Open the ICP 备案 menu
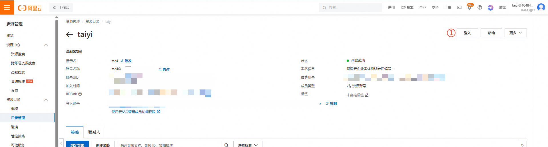The width and height of the screenshot is (548, 147). point(407,8)
